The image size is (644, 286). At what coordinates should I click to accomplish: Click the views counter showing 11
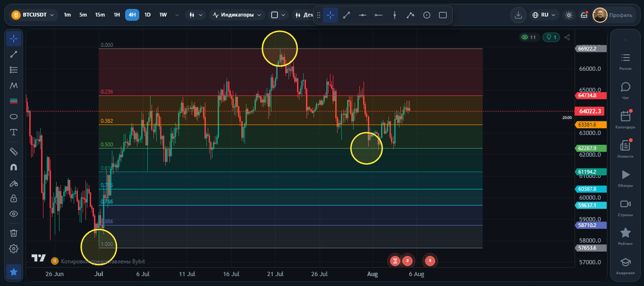pos(529,37)
